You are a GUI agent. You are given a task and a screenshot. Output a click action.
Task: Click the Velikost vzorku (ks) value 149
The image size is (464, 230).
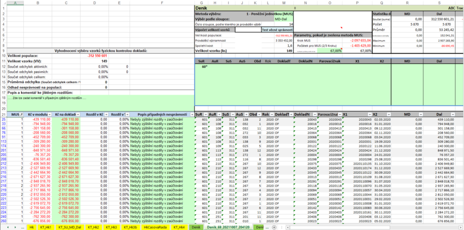[x=289, y=50]
